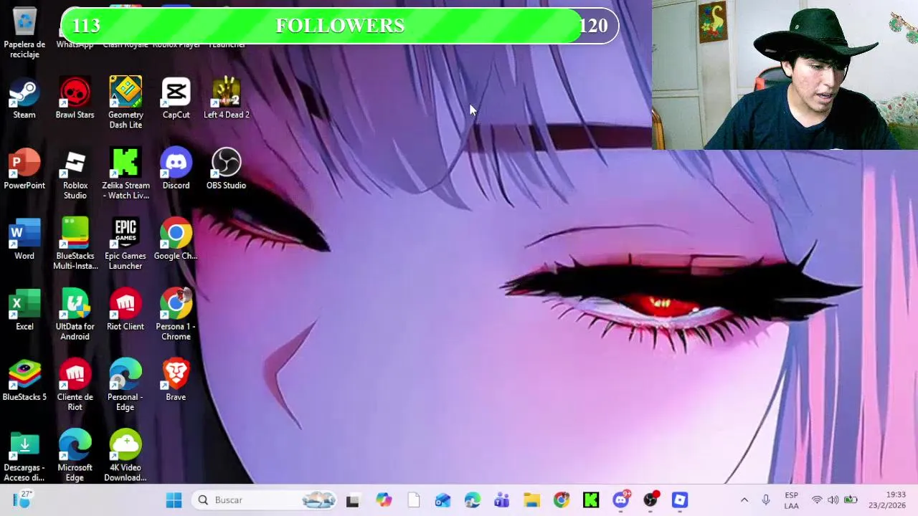Select the Microsoft Edge desktop icon
This screenshot has width=918, height=516.
pos(75,456)
